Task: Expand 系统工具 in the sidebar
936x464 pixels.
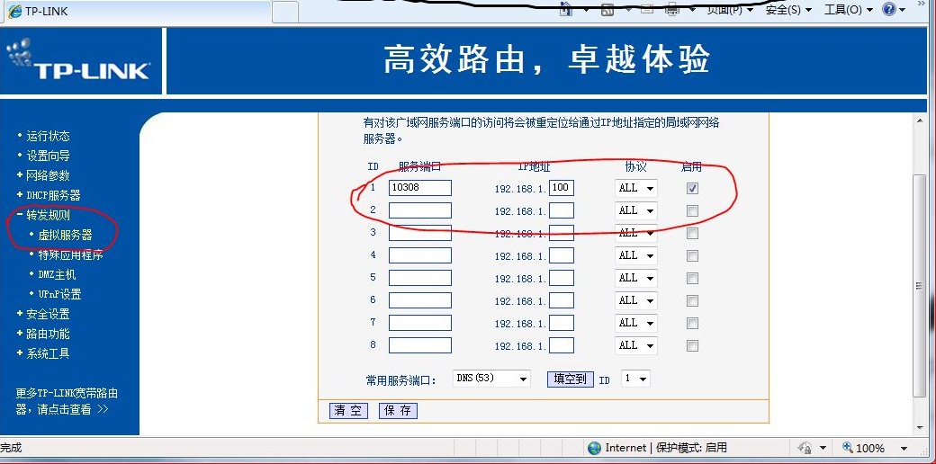Action: tap(48, 353)
